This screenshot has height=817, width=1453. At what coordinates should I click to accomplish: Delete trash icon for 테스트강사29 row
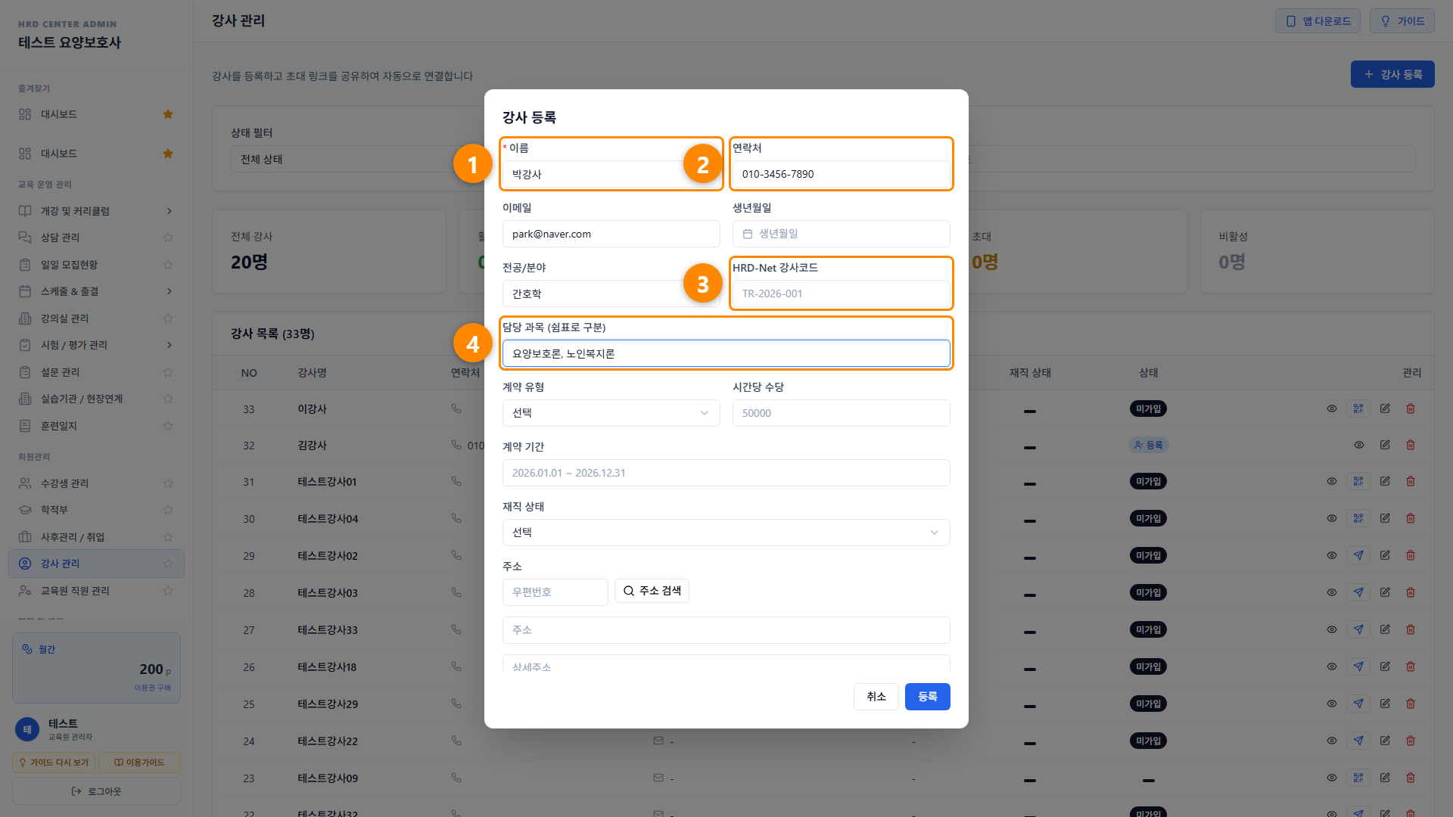[1411, 704]
